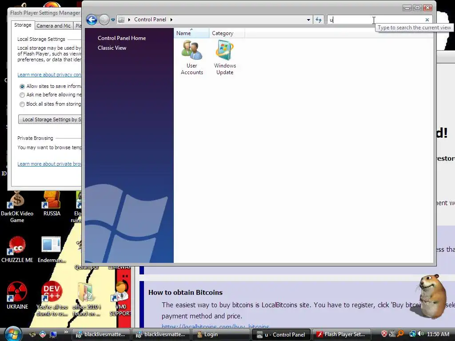The width and height of the screenshot is (455, 341).
Task: Click u - Control Panel taskbar button
Action: pos(281,334)
